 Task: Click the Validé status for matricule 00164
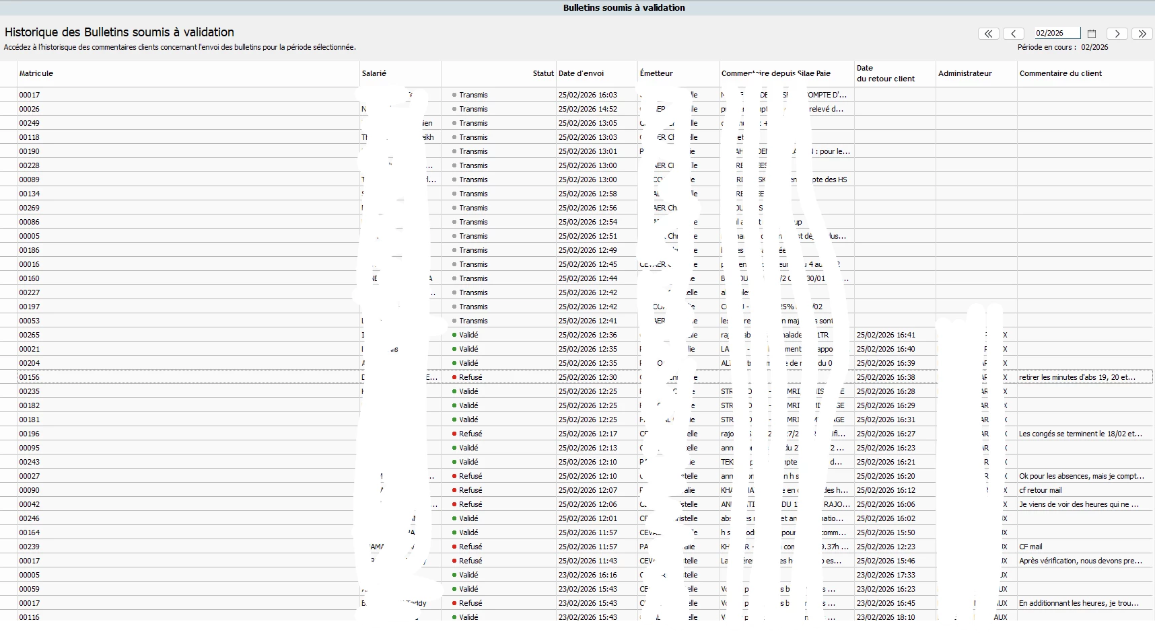click(x=468, y=532)
